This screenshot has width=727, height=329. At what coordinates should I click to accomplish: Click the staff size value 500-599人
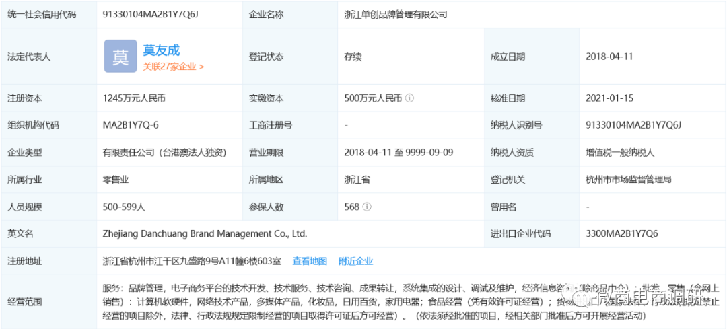tap(124, 207)
